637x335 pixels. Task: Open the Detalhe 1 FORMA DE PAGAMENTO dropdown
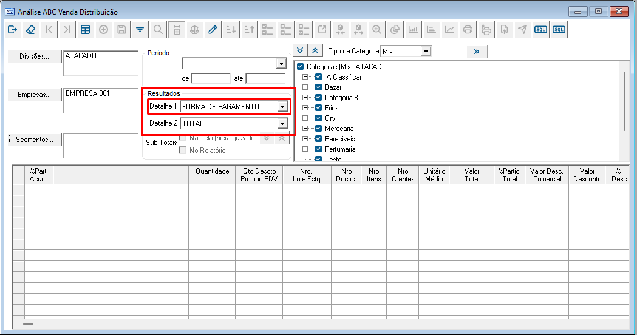tap(282, 107)
